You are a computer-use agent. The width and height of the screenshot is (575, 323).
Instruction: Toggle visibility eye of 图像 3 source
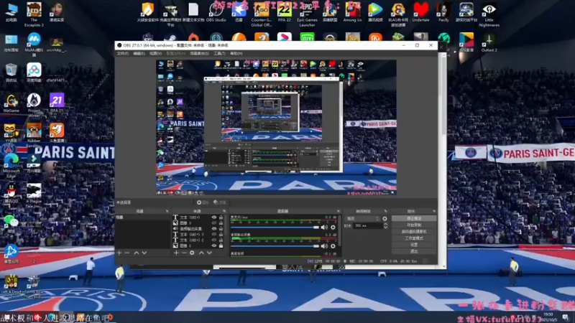pyautogui.click(x=214, y=223)
